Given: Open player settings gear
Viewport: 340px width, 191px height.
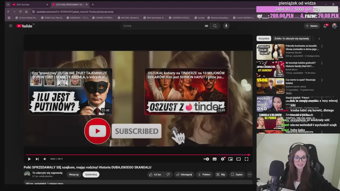Looking at the screenshot, I should click(x=223, y=159).
